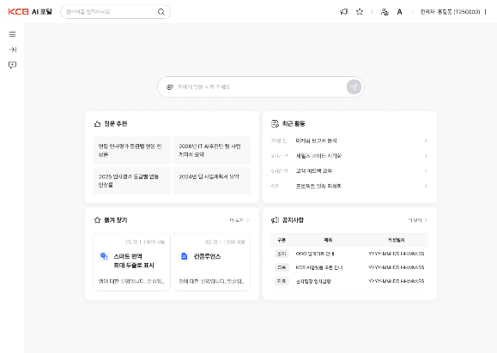Select the top-left suggested question starting '연말 인사평가'
This screenshot has width=497, height=353.
point(132,150)
